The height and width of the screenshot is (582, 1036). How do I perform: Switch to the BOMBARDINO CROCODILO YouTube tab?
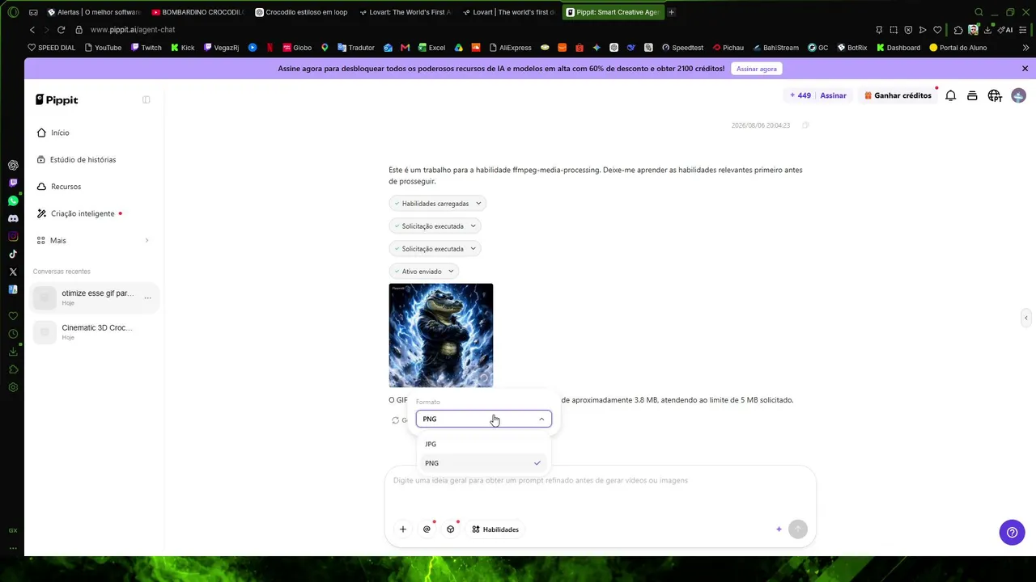[197, 12]
